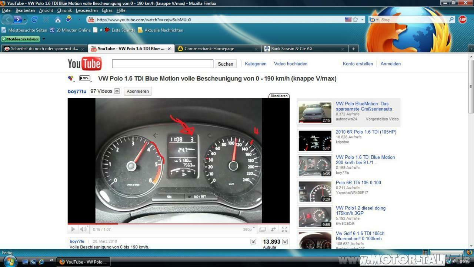The width and height of the screenshot is (474, 267).
Task: Open the Extras menu
Action: point(107,10)
